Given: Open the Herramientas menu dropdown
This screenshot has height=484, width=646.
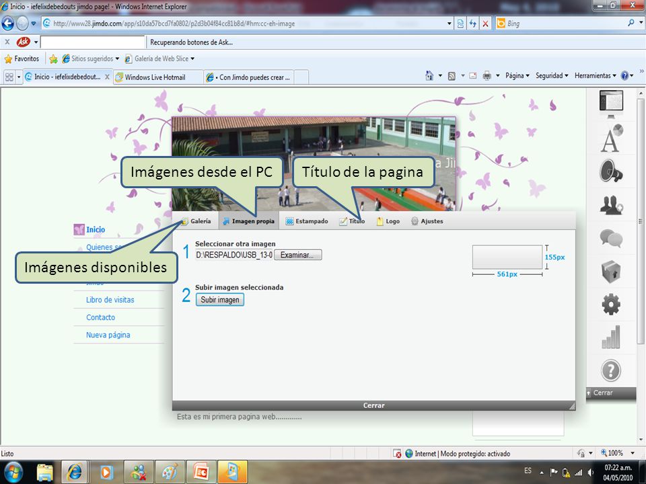Looking at the screenshot, I should (596, 76).
